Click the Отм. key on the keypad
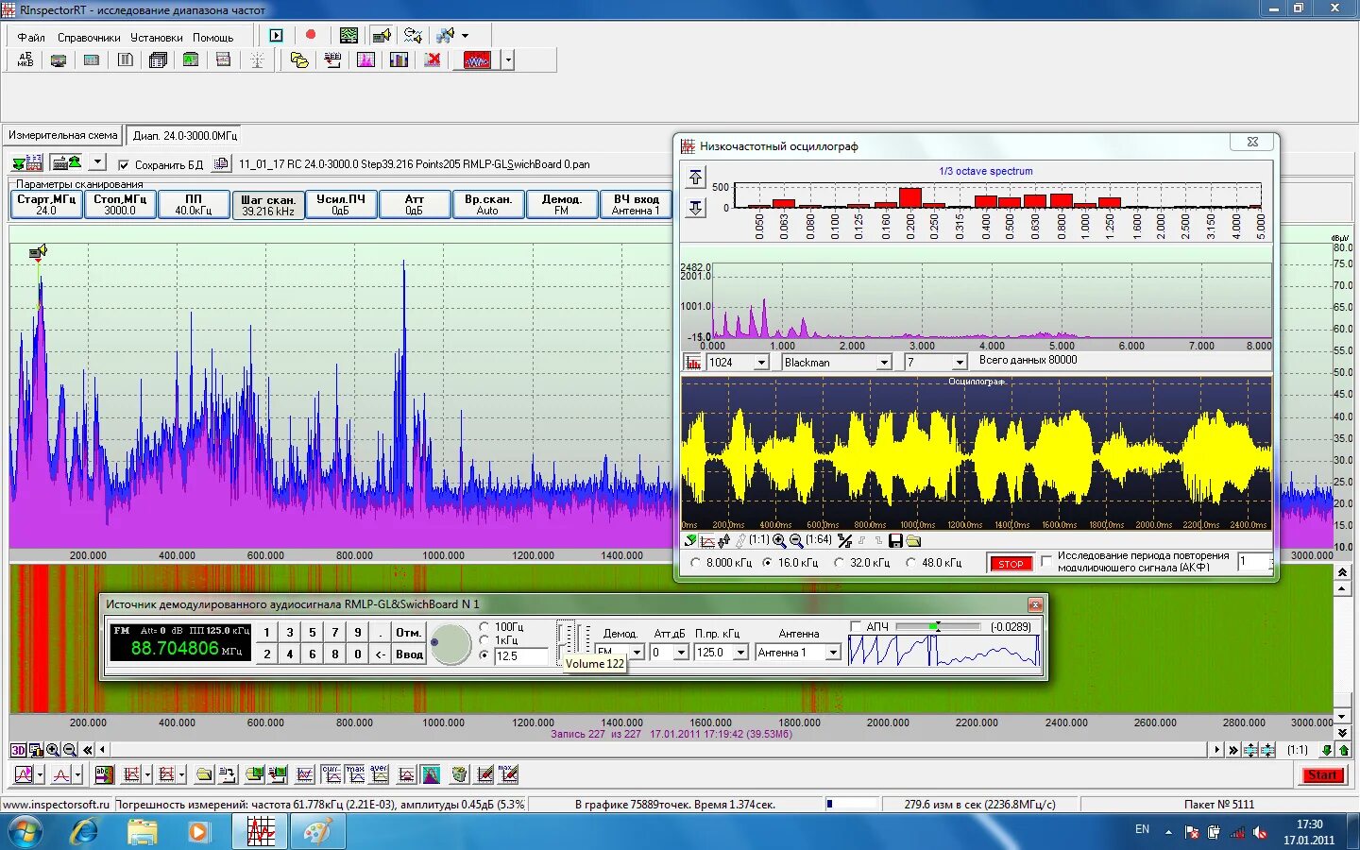 pyautogui.click(x=409, y=633)
